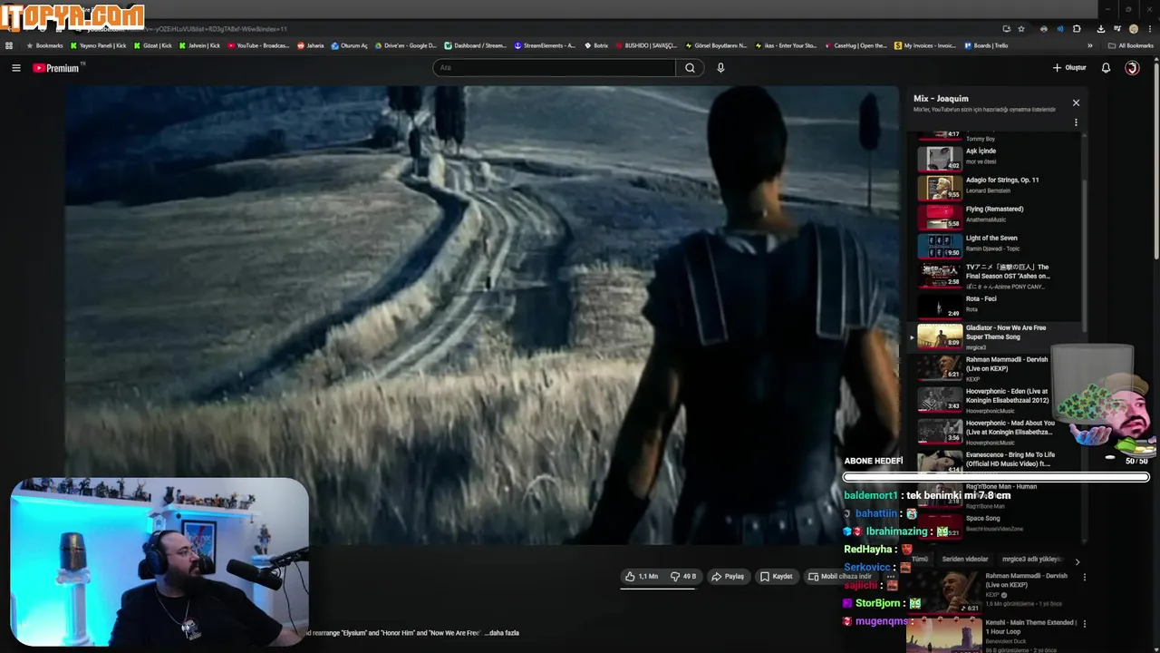Click the playlist panel scrollbar
The height and width of the screenshot is (653, 1160).
[1084, 254]
